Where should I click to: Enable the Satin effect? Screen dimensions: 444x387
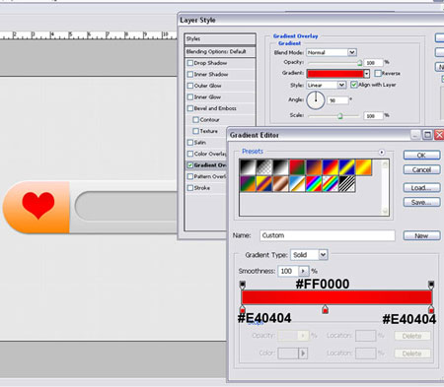[190, 143]
